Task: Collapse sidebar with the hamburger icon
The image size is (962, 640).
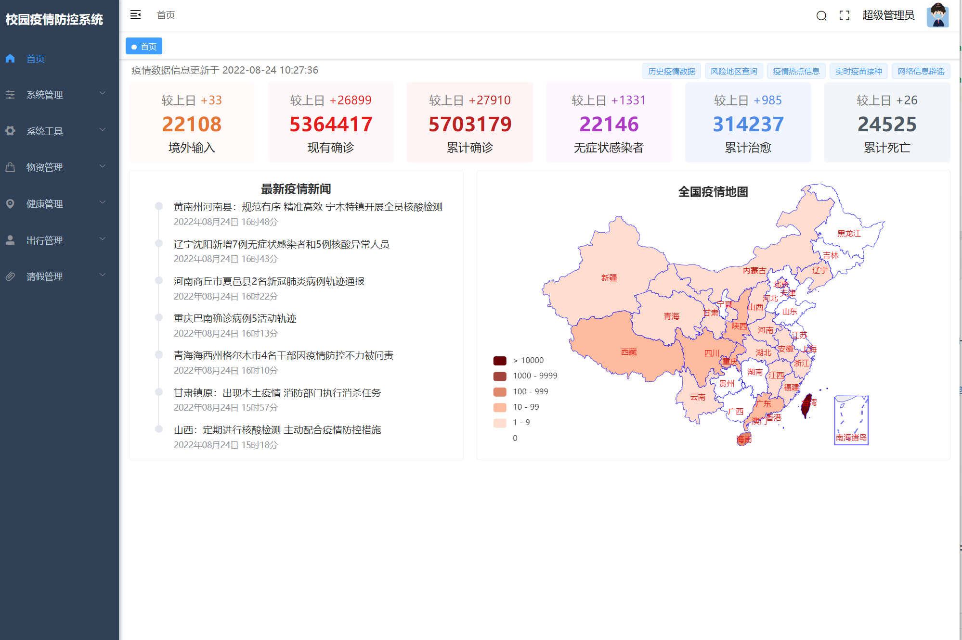Action: coord(135,15)
